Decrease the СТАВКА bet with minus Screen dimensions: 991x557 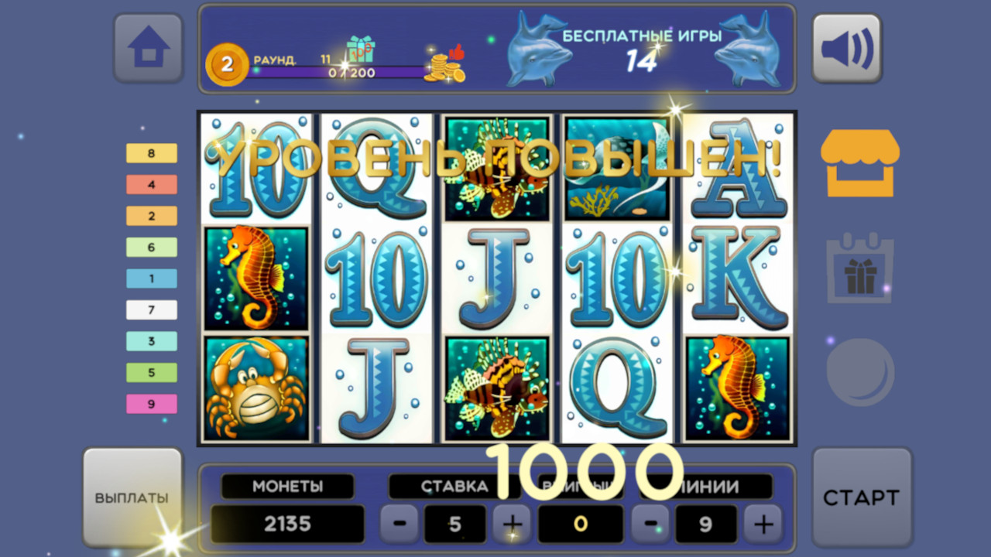(399, 524)
